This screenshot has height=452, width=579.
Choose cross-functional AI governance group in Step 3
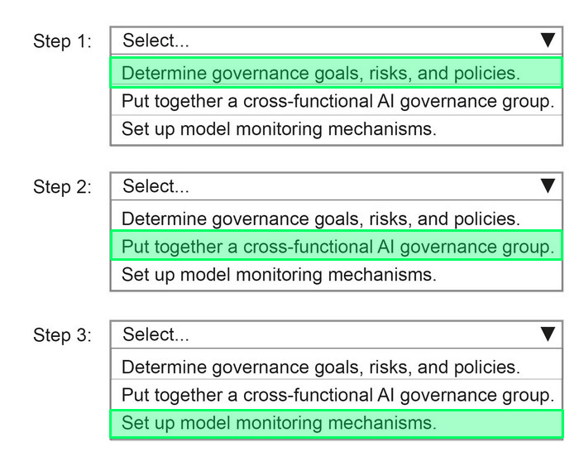(337, 395)
